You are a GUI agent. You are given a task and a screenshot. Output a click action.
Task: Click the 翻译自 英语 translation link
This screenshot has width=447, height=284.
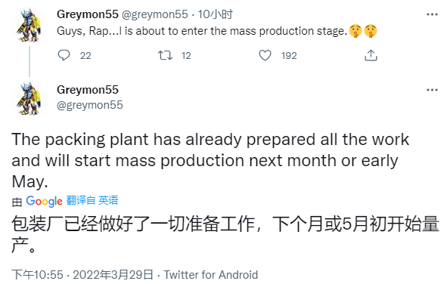[x=92, y=200]
